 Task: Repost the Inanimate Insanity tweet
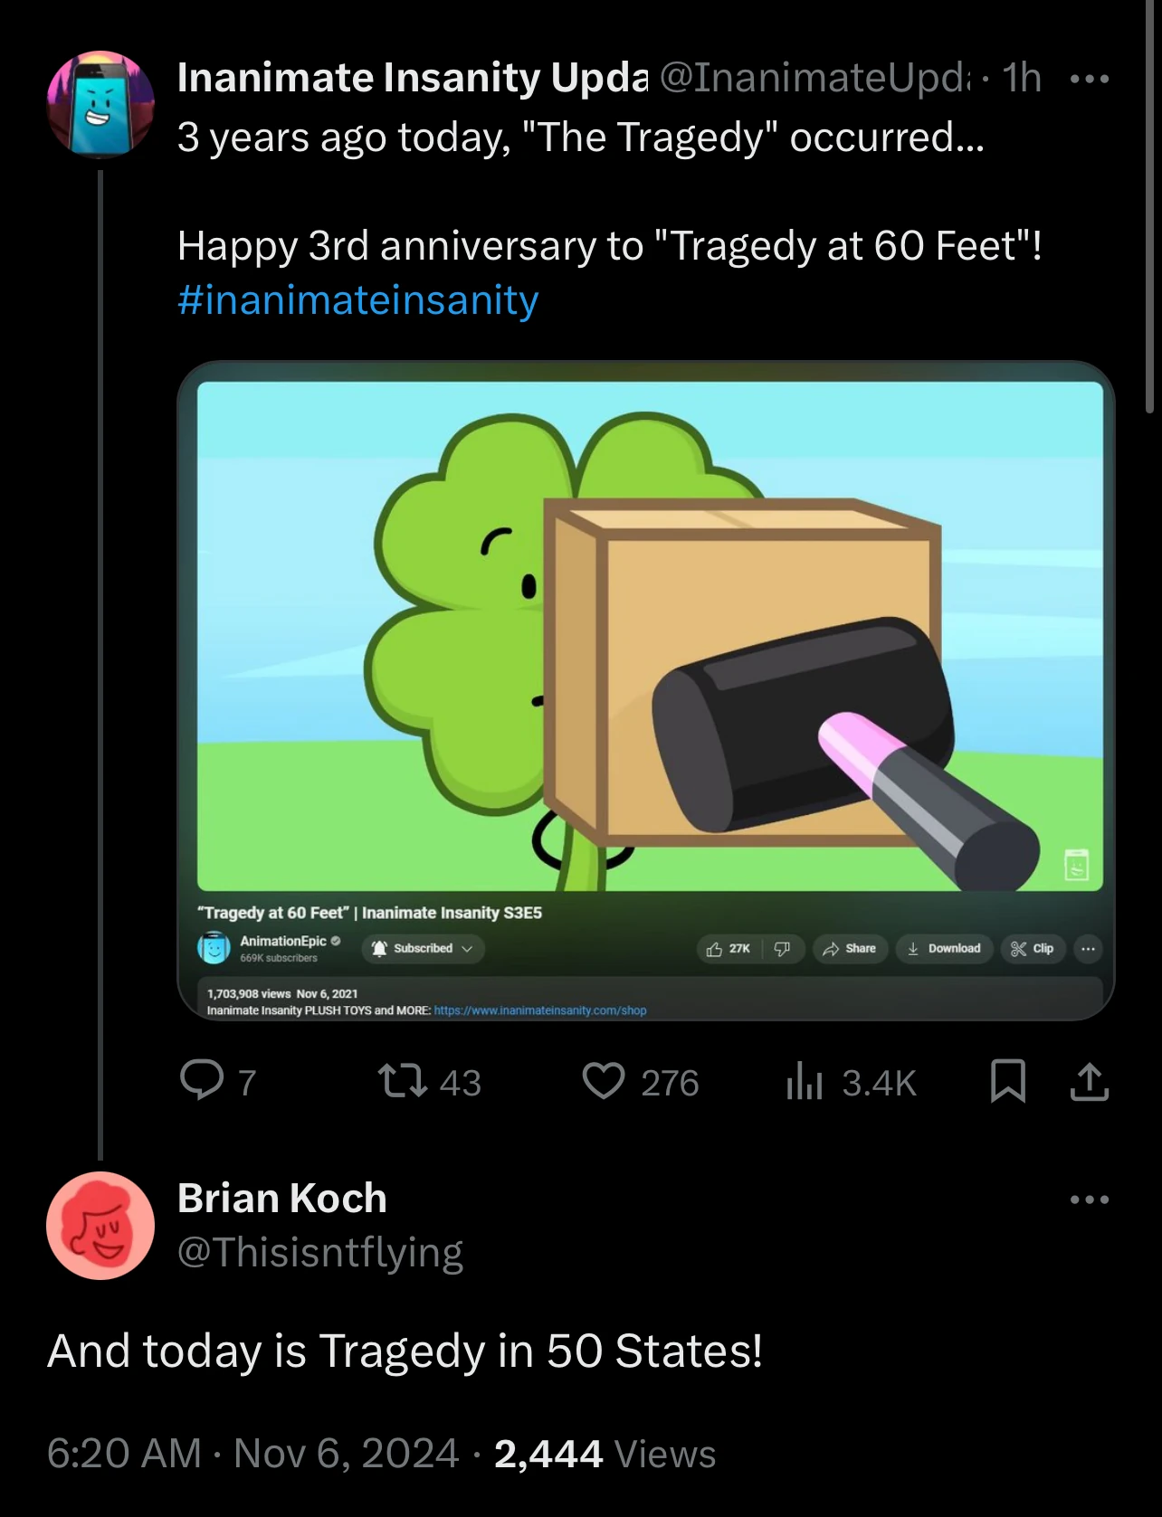(x=404, y=1081)
